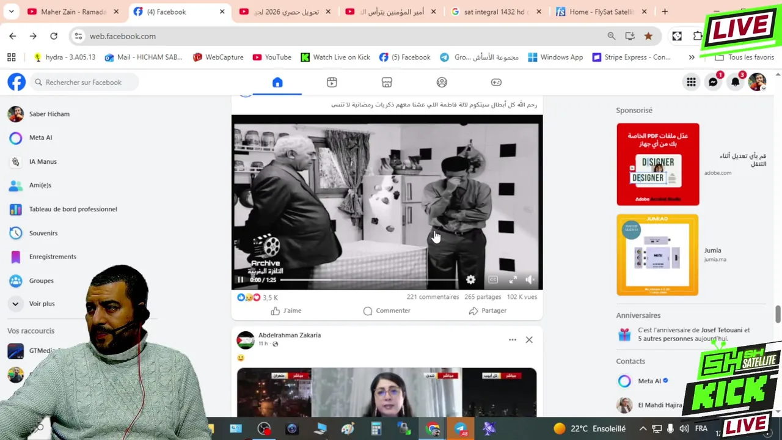Open Souvenirs in sidebar
This screenshot has height=440, width=782.
(43, 233)
